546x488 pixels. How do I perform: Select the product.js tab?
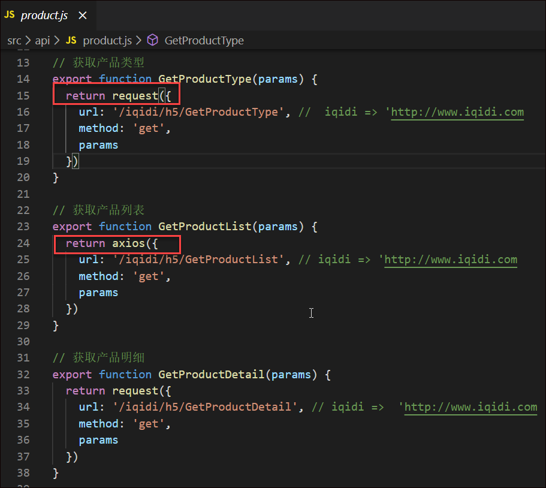48,16
